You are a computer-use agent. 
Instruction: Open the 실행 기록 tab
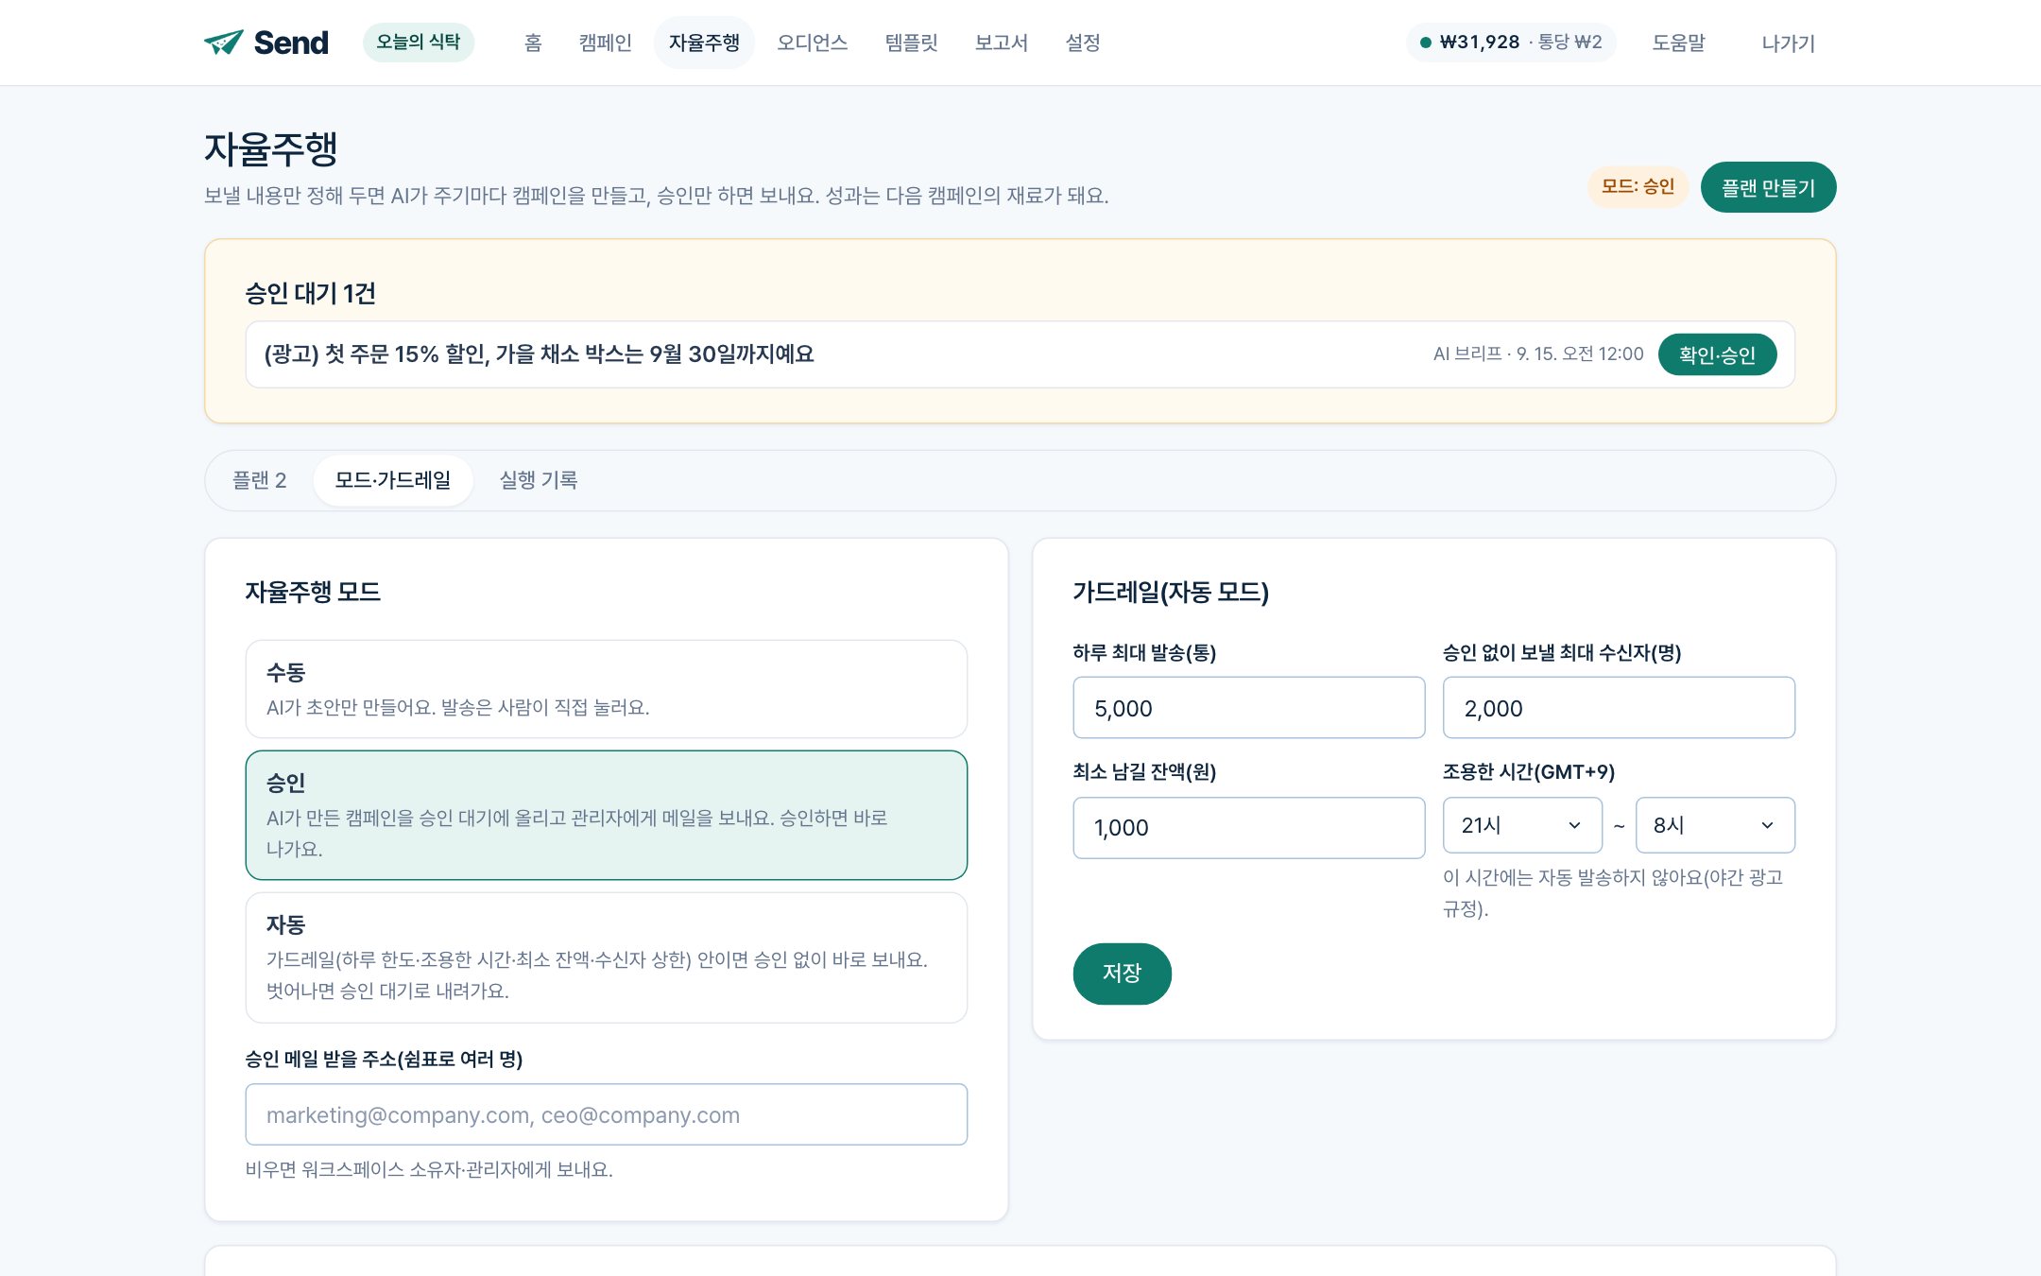538,480
